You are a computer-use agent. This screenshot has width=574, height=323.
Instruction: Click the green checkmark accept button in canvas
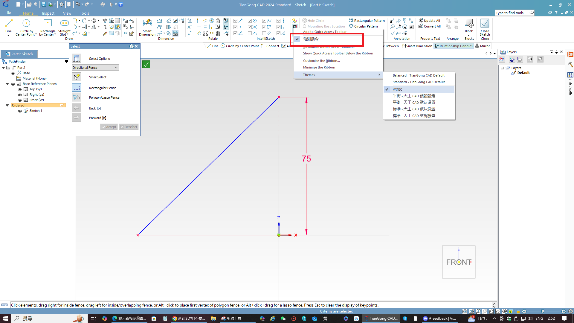click(x=146, y=64)
